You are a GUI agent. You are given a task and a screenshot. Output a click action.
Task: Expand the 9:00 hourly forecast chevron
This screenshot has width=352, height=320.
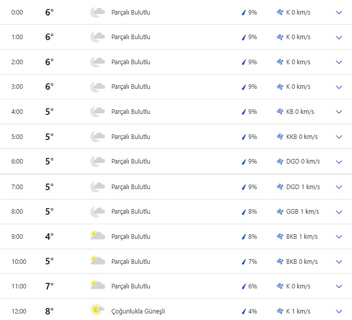(x=339, y=236)
